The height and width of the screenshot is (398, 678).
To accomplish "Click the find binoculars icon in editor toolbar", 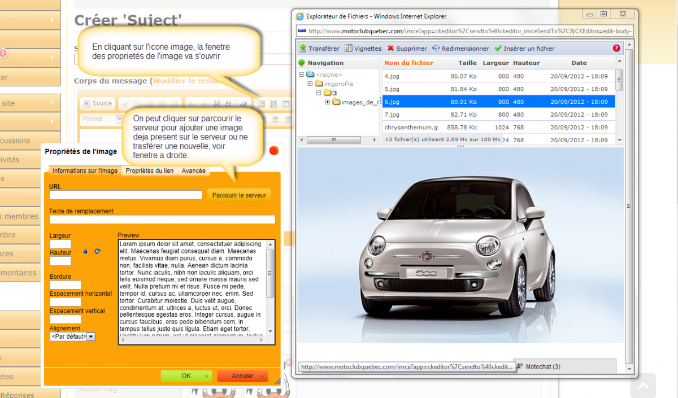I will click(216, 104).
